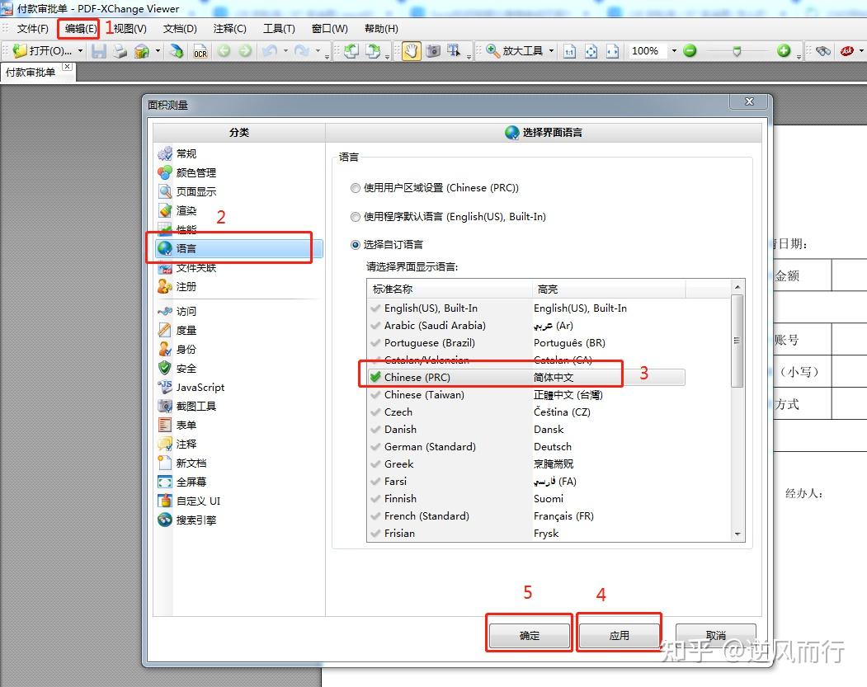Open the 文档(D) menu

click(x=180, y=29)
